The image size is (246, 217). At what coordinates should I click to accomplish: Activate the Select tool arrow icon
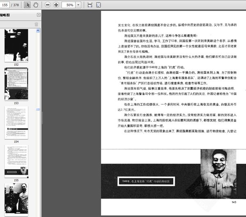pos(27,5)
